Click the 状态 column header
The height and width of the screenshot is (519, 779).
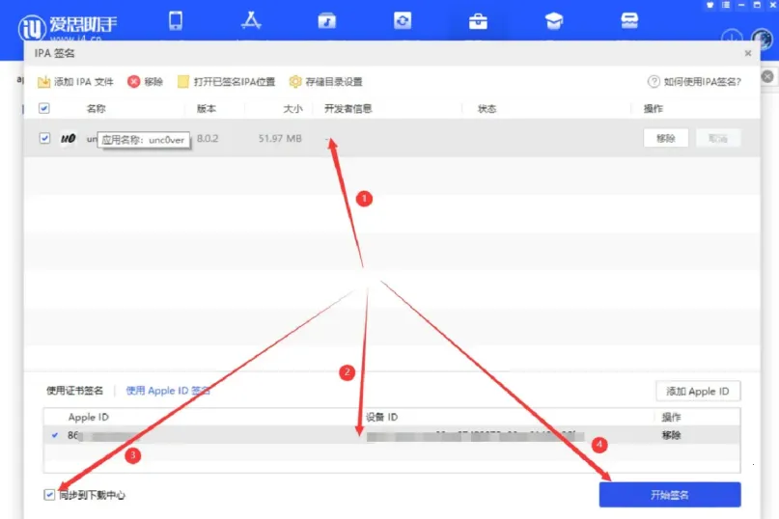[487, 109]
